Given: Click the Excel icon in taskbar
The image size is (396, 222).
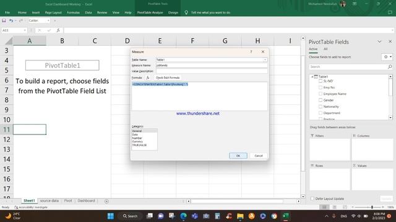Looking at the screenshot, I should click(286, 216).
